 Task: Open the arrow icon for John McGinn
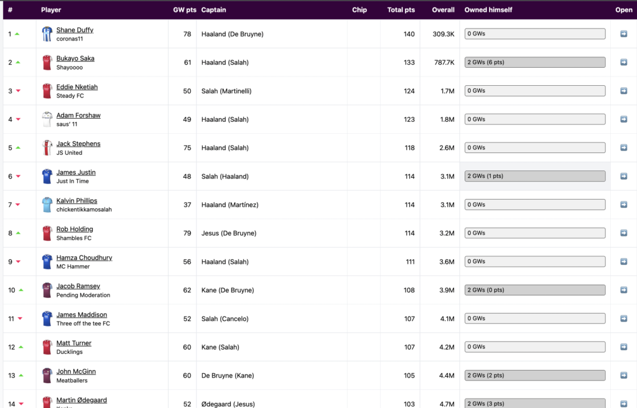click(623, 376)
